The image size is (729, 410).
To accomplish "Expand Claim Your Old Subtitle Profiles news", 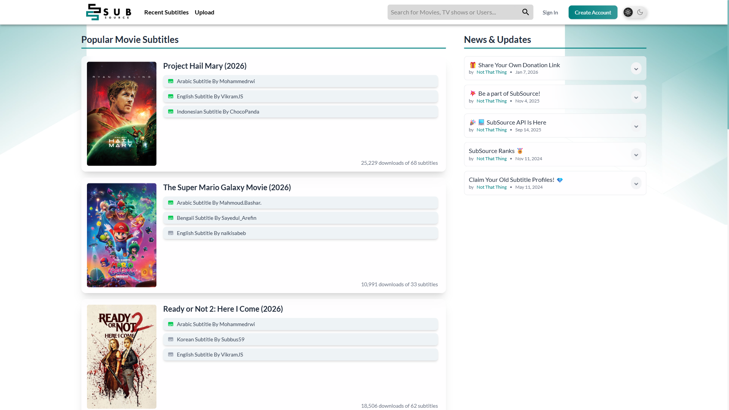I will pyautogui.click(x=636, y=184).
